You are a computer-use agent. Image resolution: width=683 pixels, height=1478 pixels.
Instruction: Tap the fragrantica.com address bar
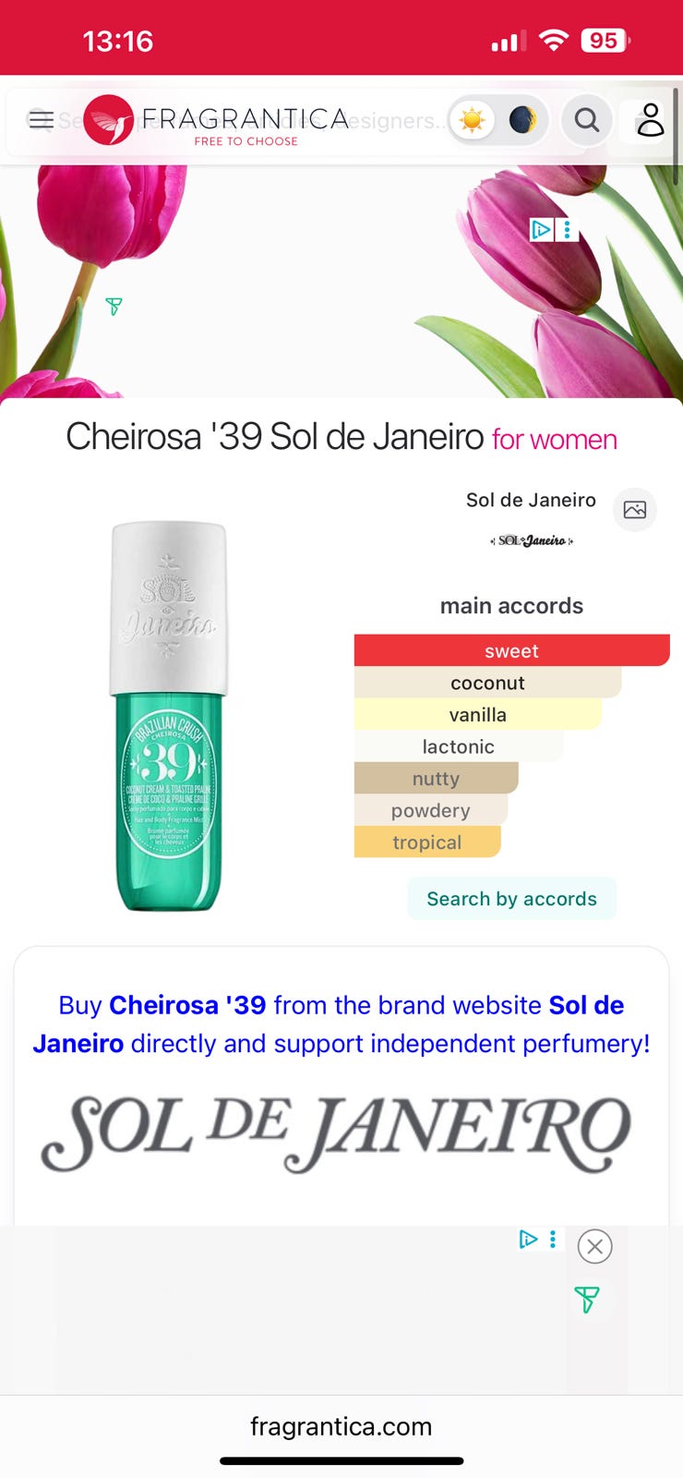(x=341, y=1426)
